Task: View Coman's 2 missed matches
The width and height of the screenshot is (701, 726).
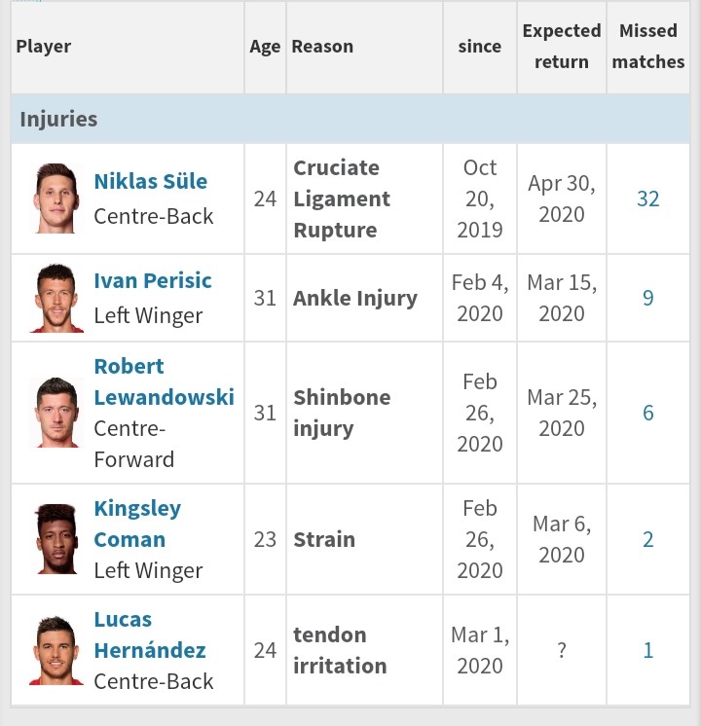Action: (x=648, y=539)
